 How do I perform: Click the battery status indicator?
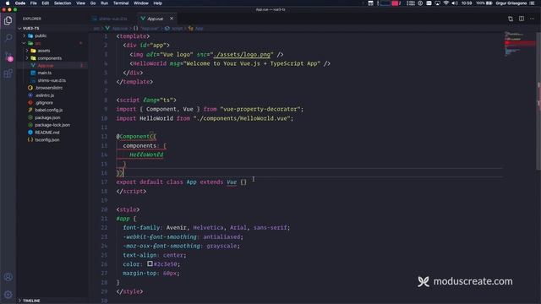pyautogui.click(x=484, y=3)
